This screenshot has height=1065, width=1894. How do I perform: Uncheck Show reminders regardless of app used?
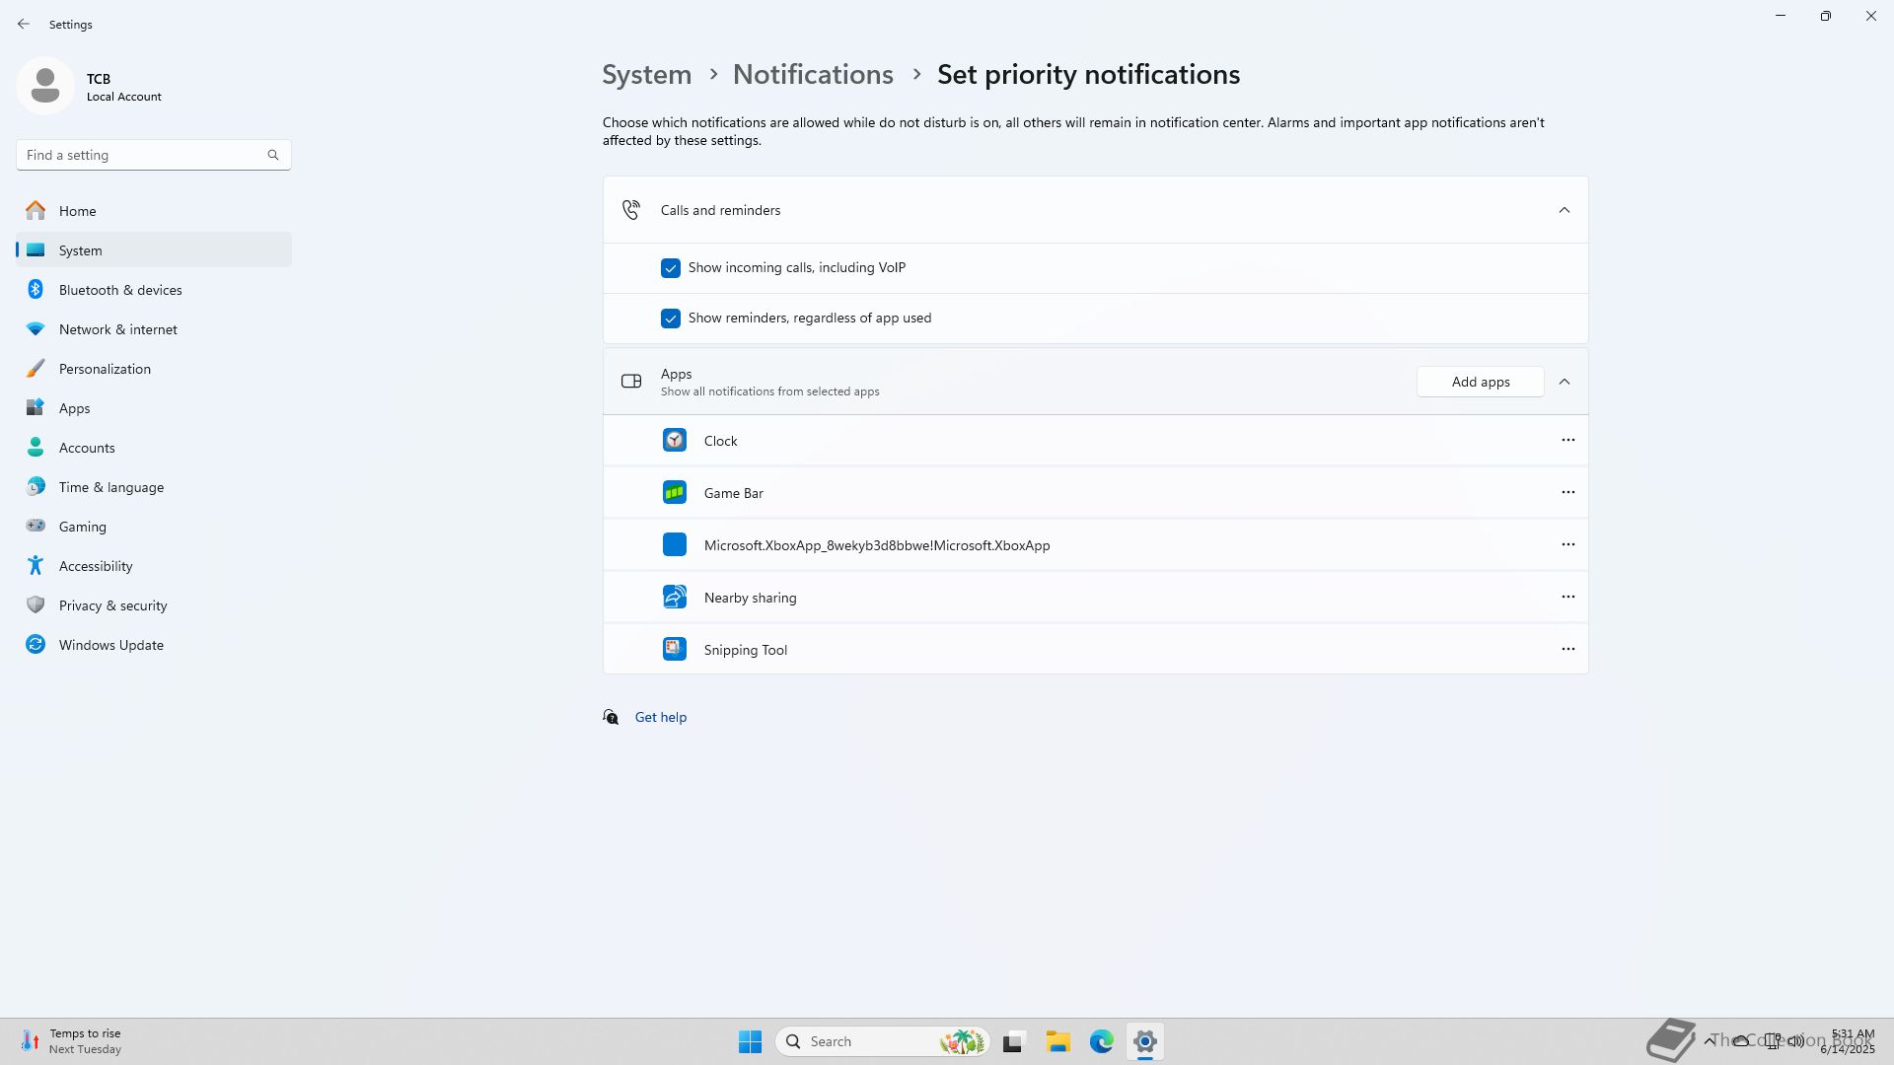click(671, 319)
